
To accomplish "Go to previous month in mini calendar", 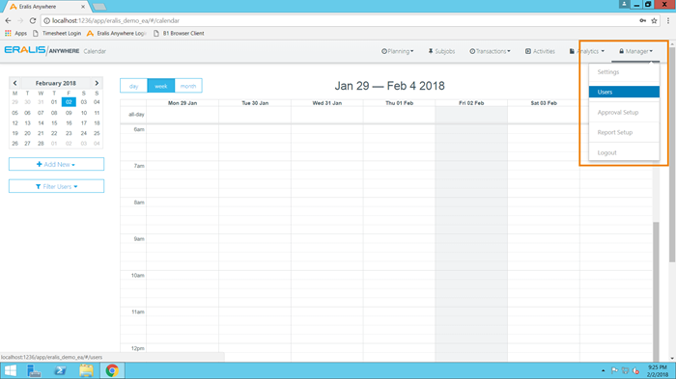I will tap(14, 83).
